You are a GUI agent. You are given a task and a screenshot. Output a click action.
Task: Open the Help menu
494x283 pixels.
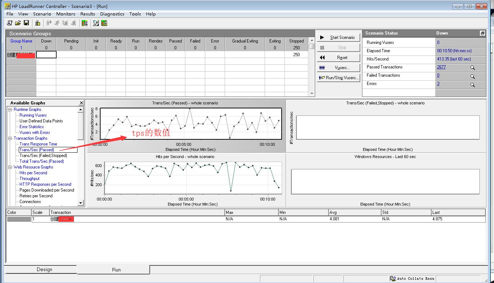[x=151, y=14]
